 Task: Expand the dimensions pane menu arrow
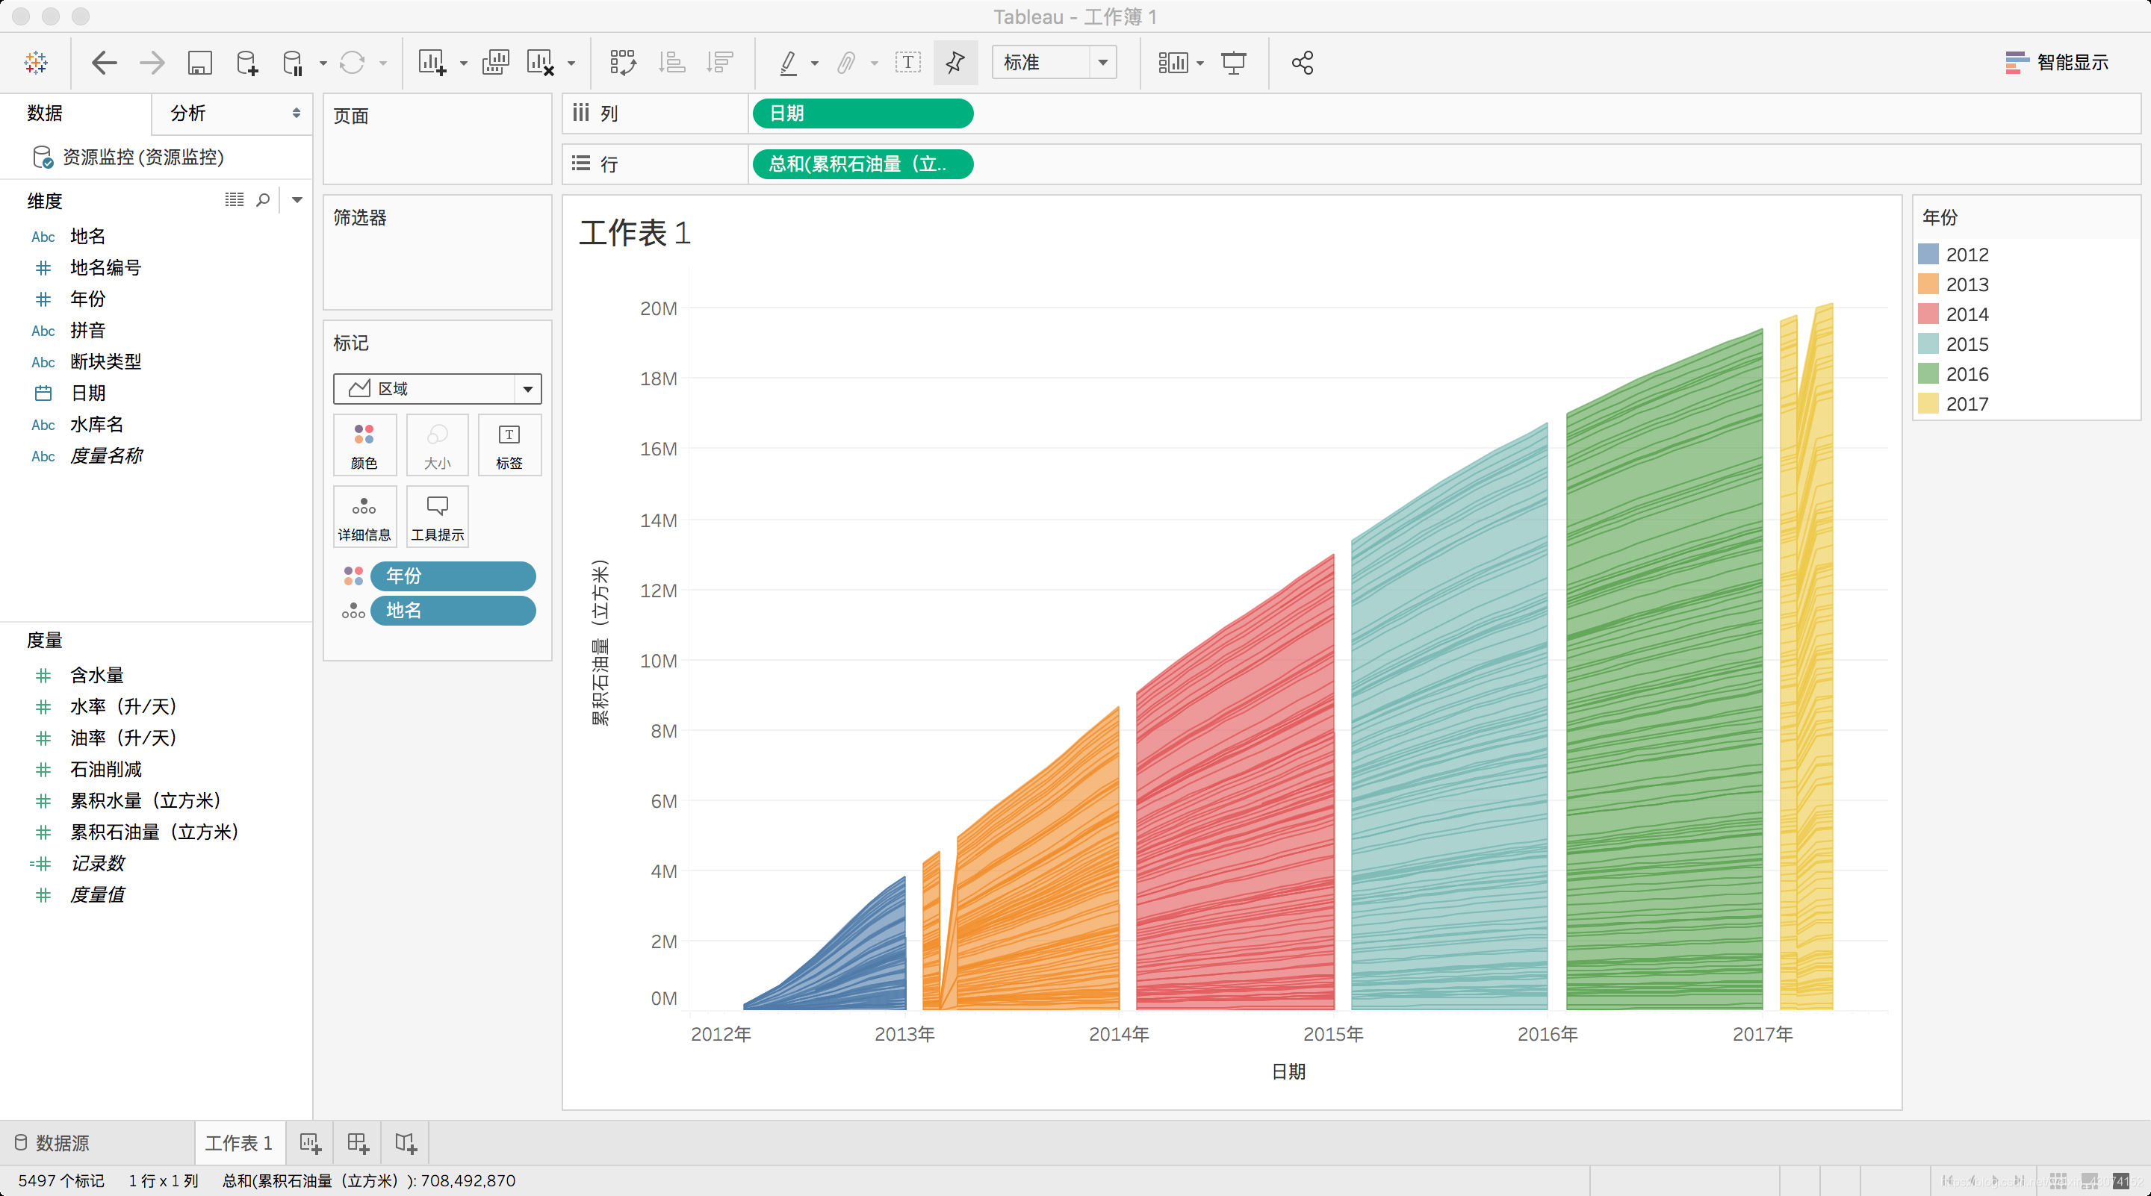coord(297,200)
